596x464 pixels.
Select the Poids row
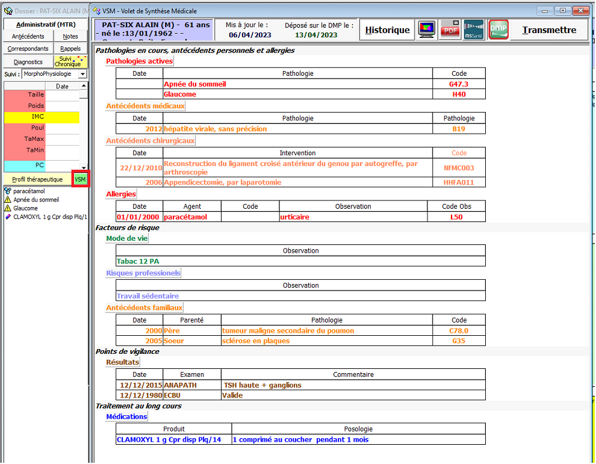(42, 106)
